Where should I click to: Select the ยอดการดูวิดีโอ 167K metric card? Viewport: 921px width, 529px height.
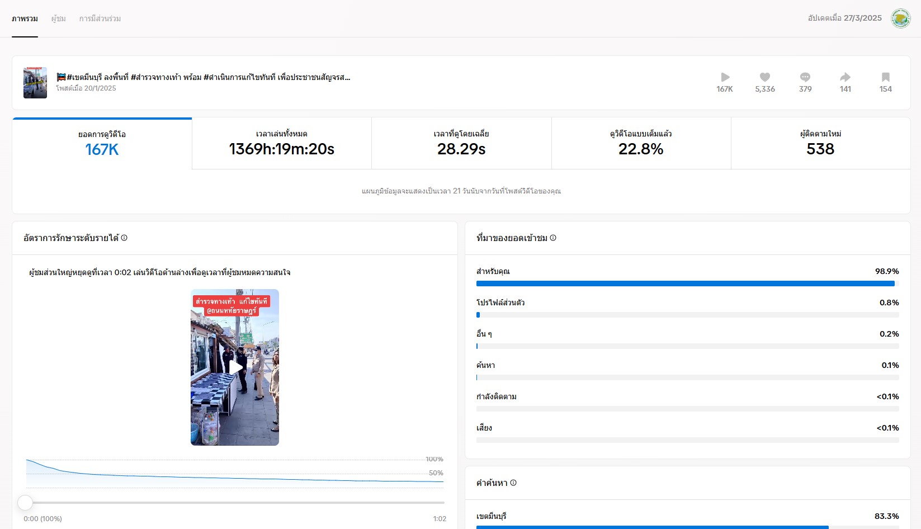(102, 143)
